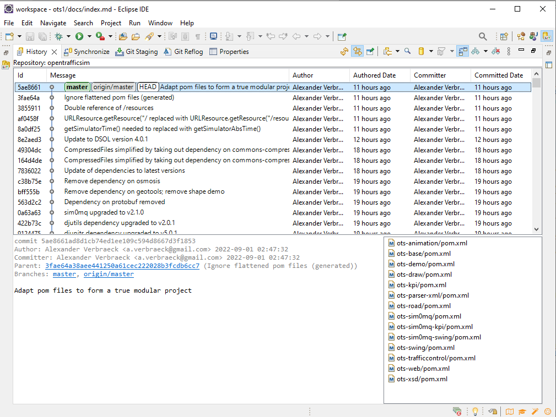
Task: Click the Refresh history icon
Action: 344,52
